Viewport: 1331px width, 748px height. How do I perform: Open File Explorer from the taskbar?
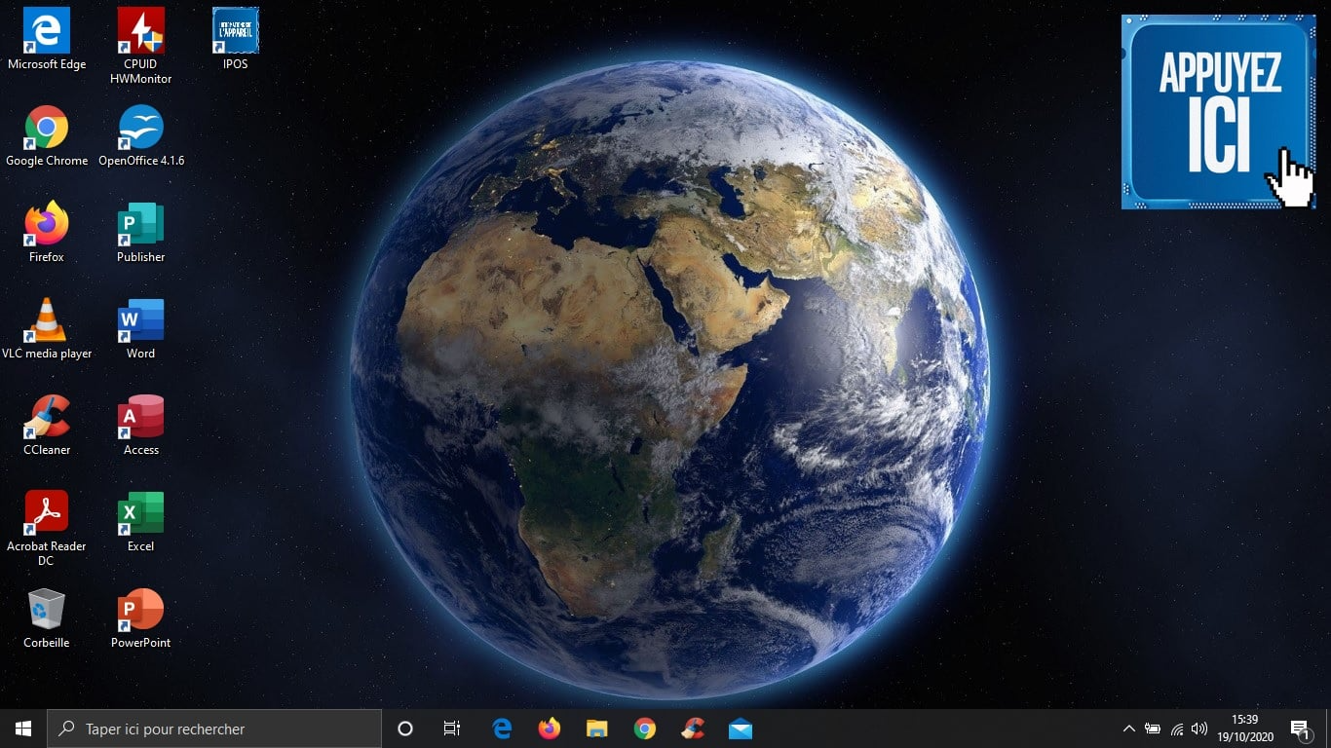(596, 729)
